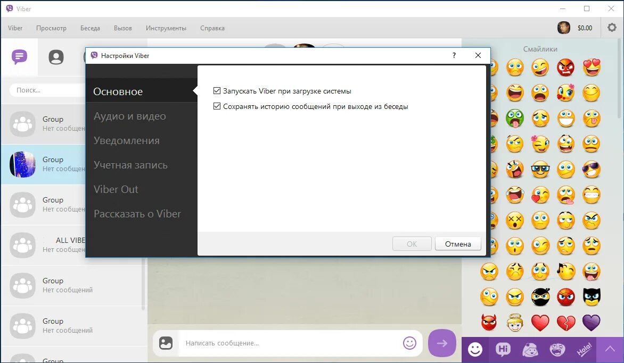The width and height of the screenshot is (624, 363).
Task: Open the chats list tab icon
Action: click(x=19, y=57)
